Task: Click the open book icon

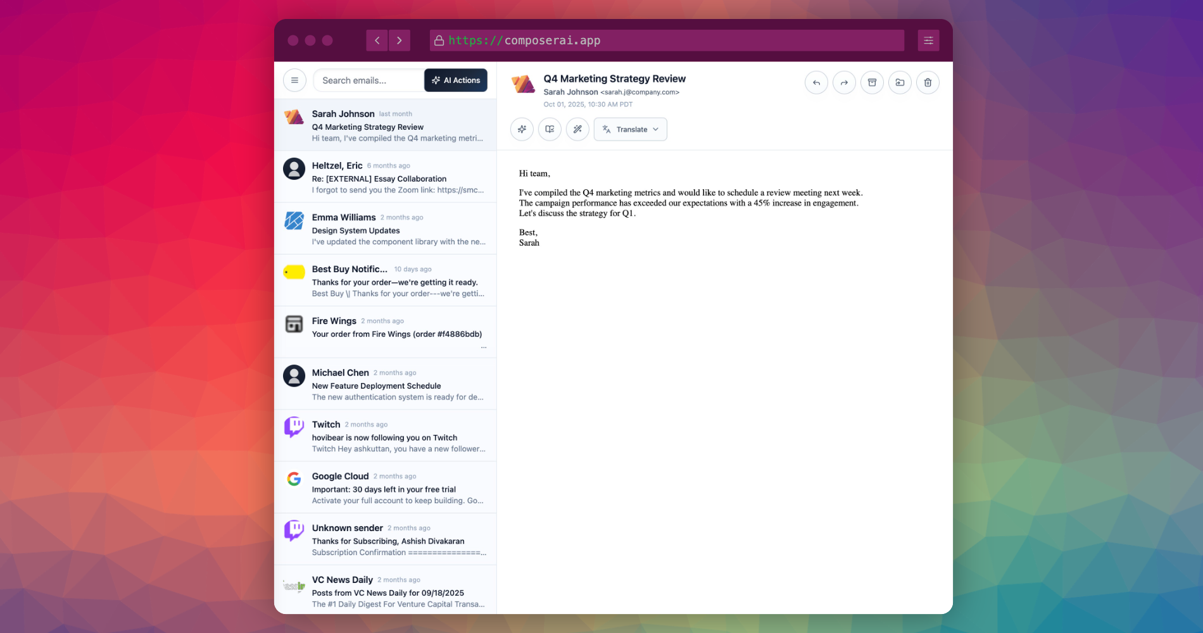Action: [x=550, y=129]
